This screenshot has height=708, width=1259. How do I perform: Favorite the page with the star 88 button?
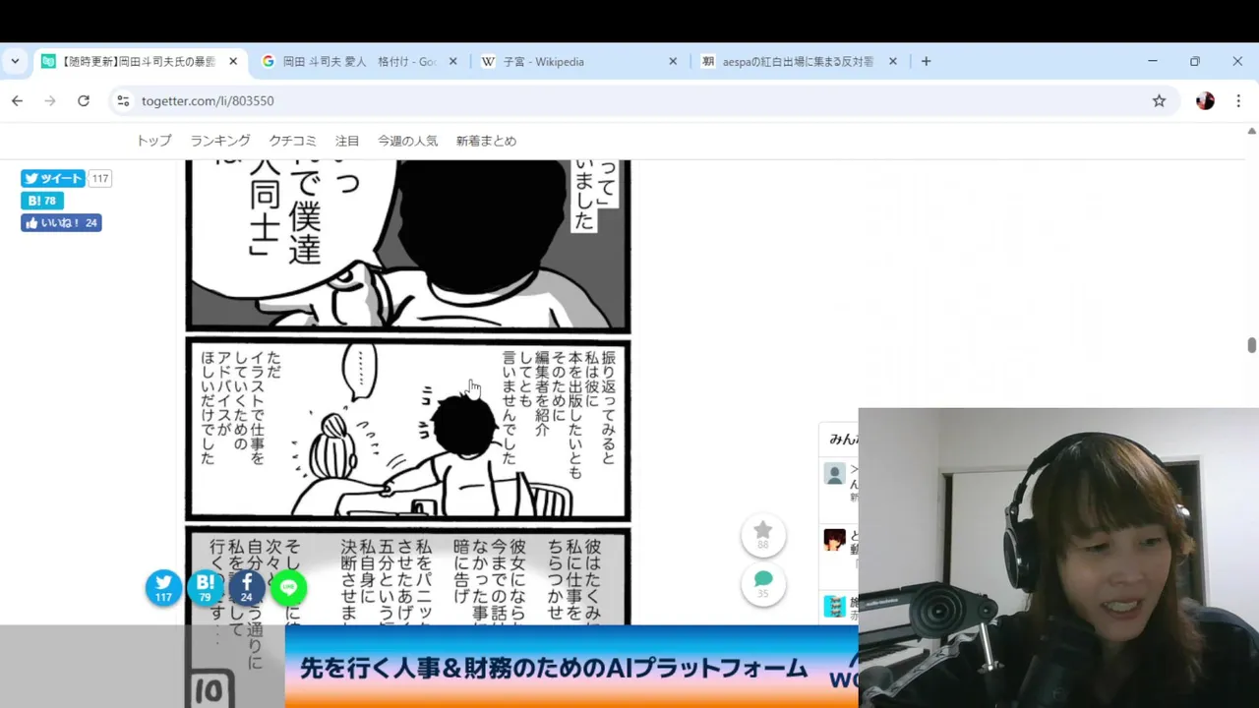pos(763,536)
